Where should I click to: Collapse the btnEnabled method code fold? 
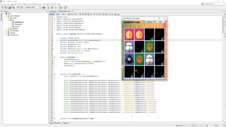[x=54, y=119]
